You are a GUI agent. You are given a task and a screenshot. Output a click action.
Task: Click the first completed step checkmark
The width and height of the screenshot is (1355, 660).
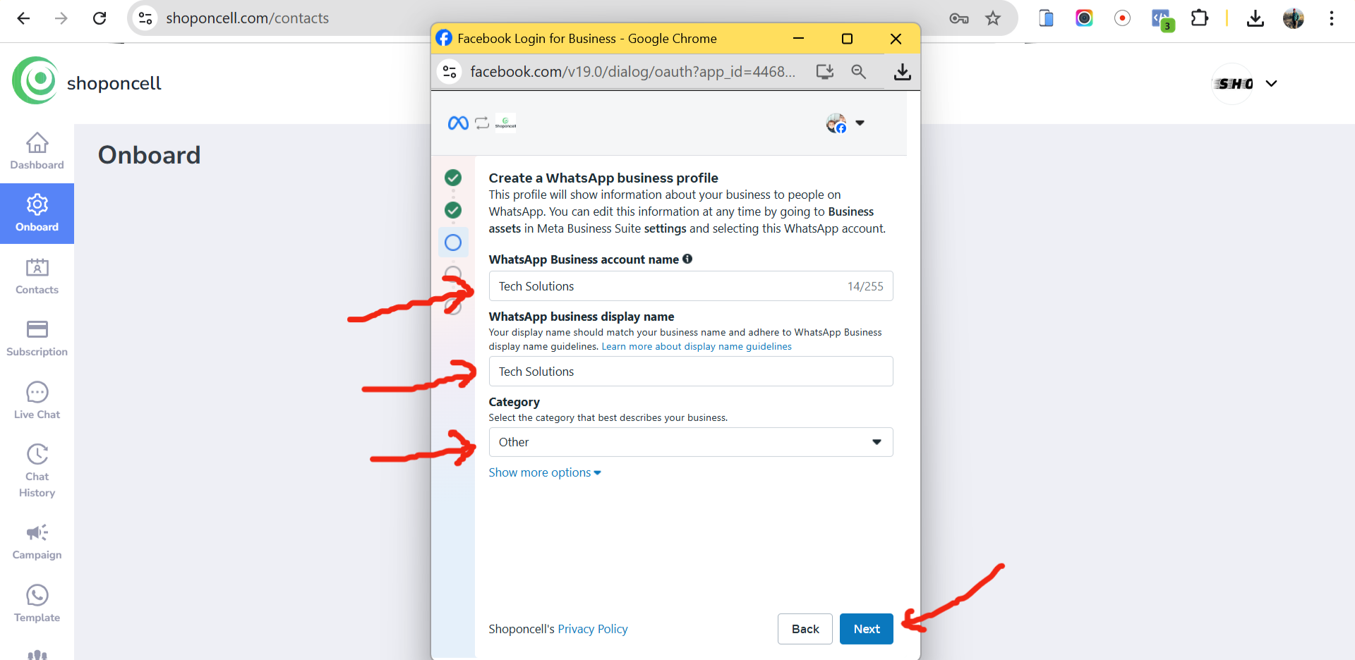453,178
